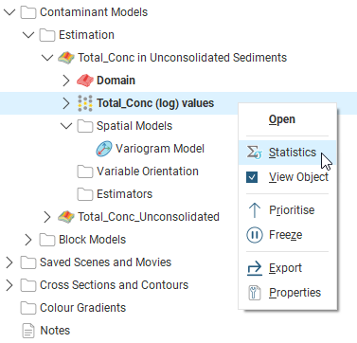Click the Statistics sigma icon in menu

[x=254, y=153]
